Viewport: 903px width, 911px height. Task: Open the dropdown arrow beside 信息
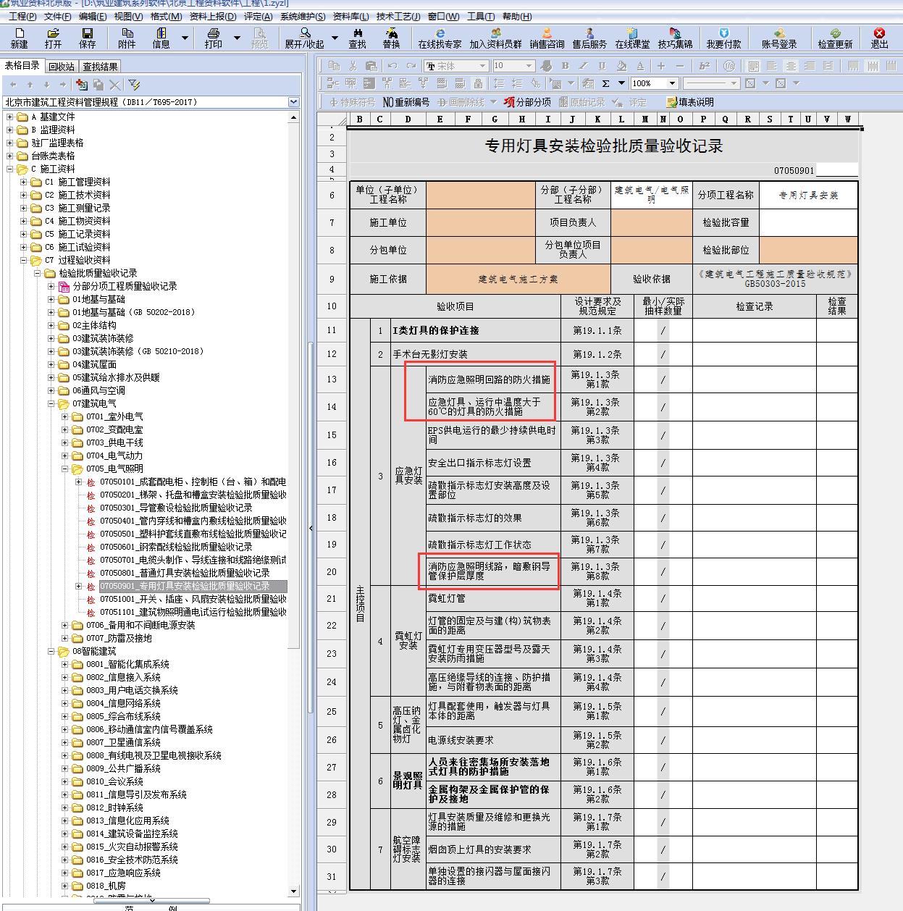185,38
